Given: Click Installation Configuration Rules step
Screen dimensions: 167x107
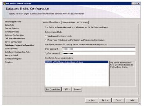Looking at the screenshot, I should click(x=18, y=52).
